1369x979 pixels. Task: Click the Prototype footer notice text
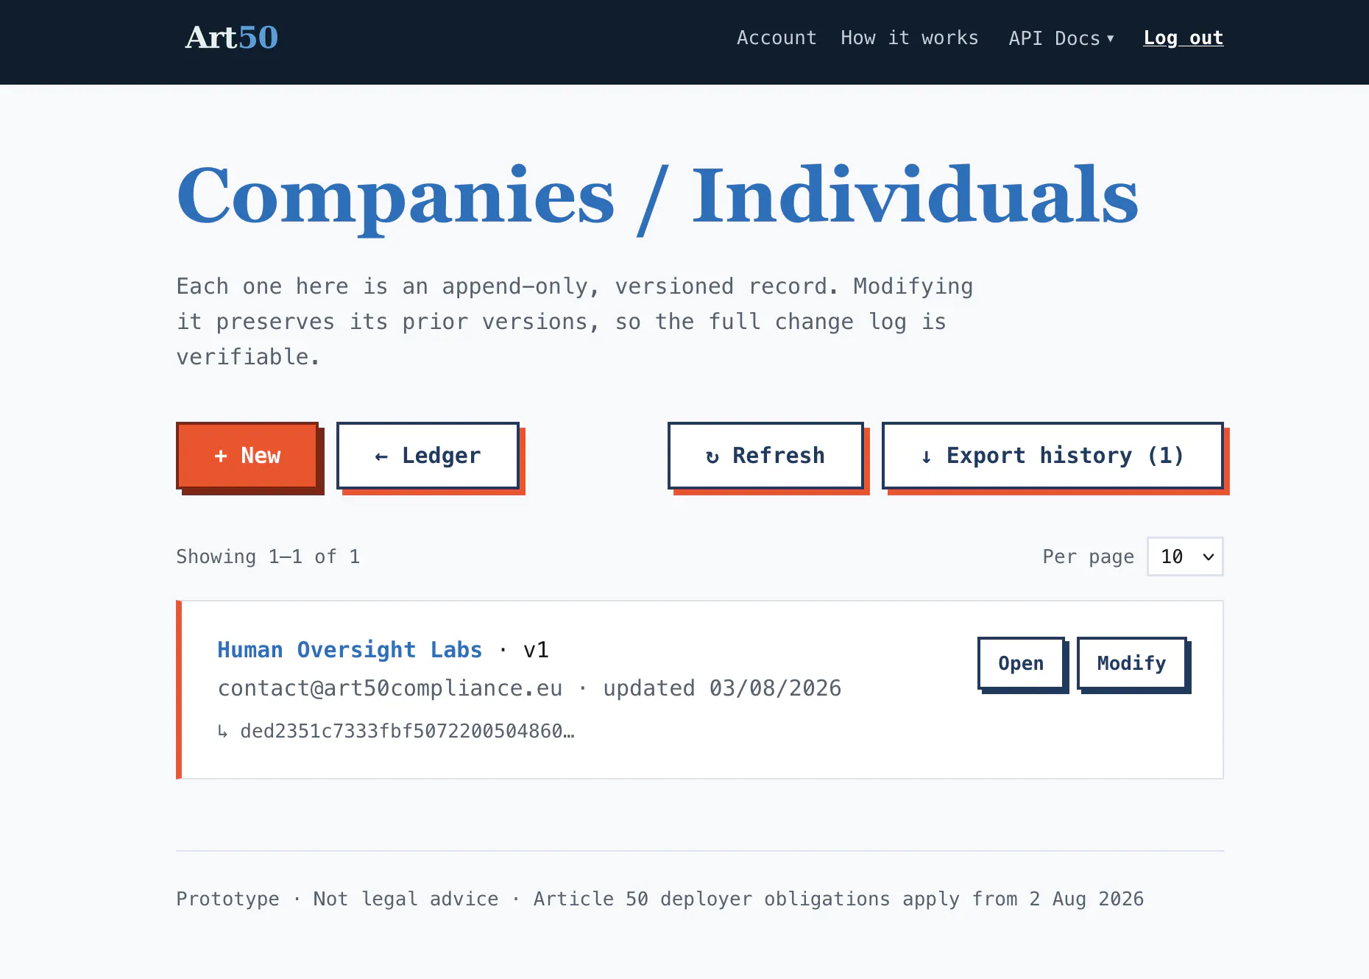click(659, 899)
